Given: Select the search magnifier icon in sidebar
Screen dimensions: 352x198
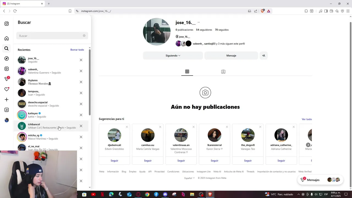Looking at the screenshot, I should click(7, 49).
